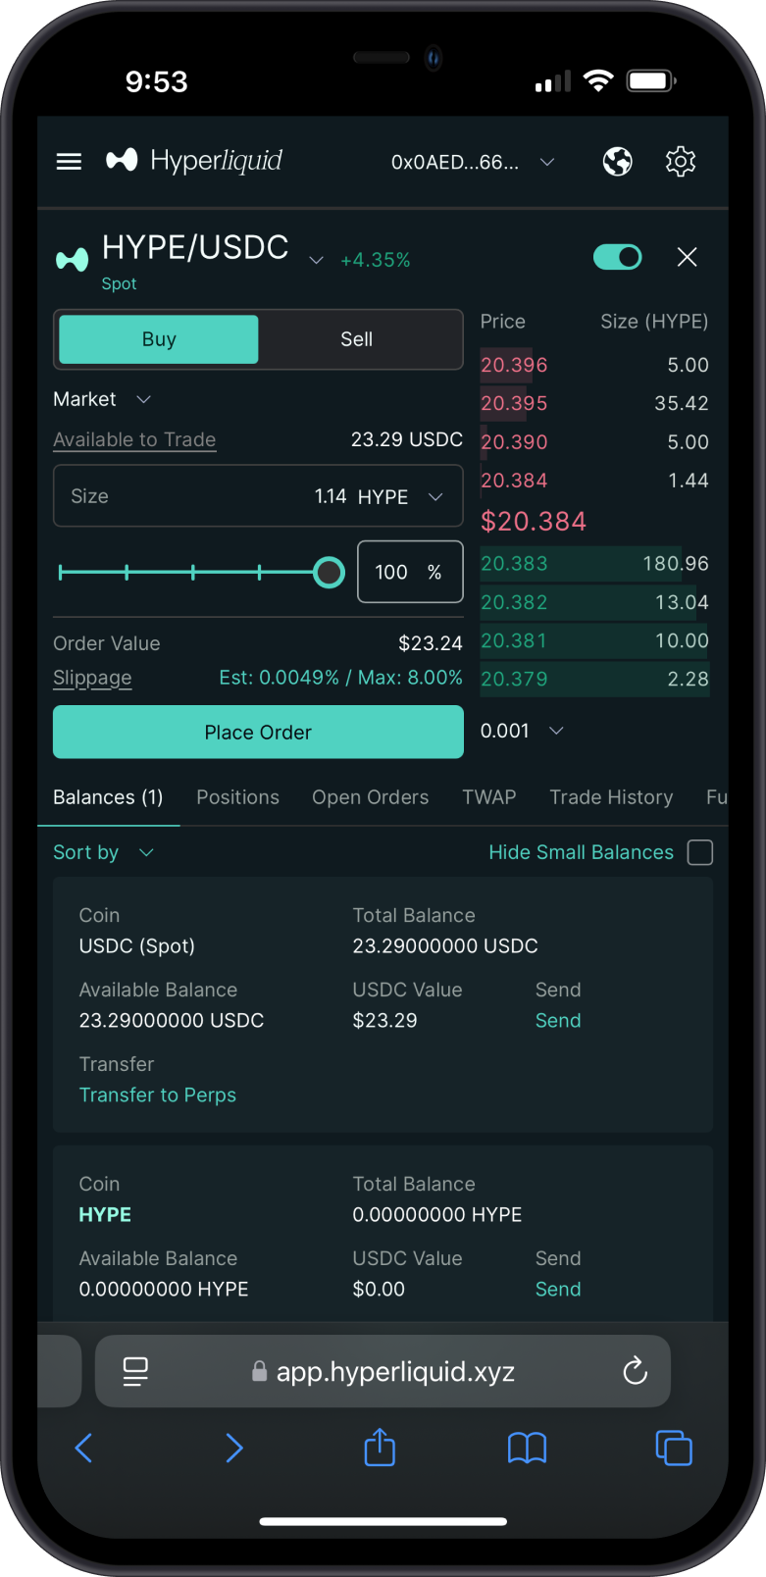This screenshot has width=766, height=1577.
Task: Click Order Value $23.24 amount
Action: click(x=431, y=643)
